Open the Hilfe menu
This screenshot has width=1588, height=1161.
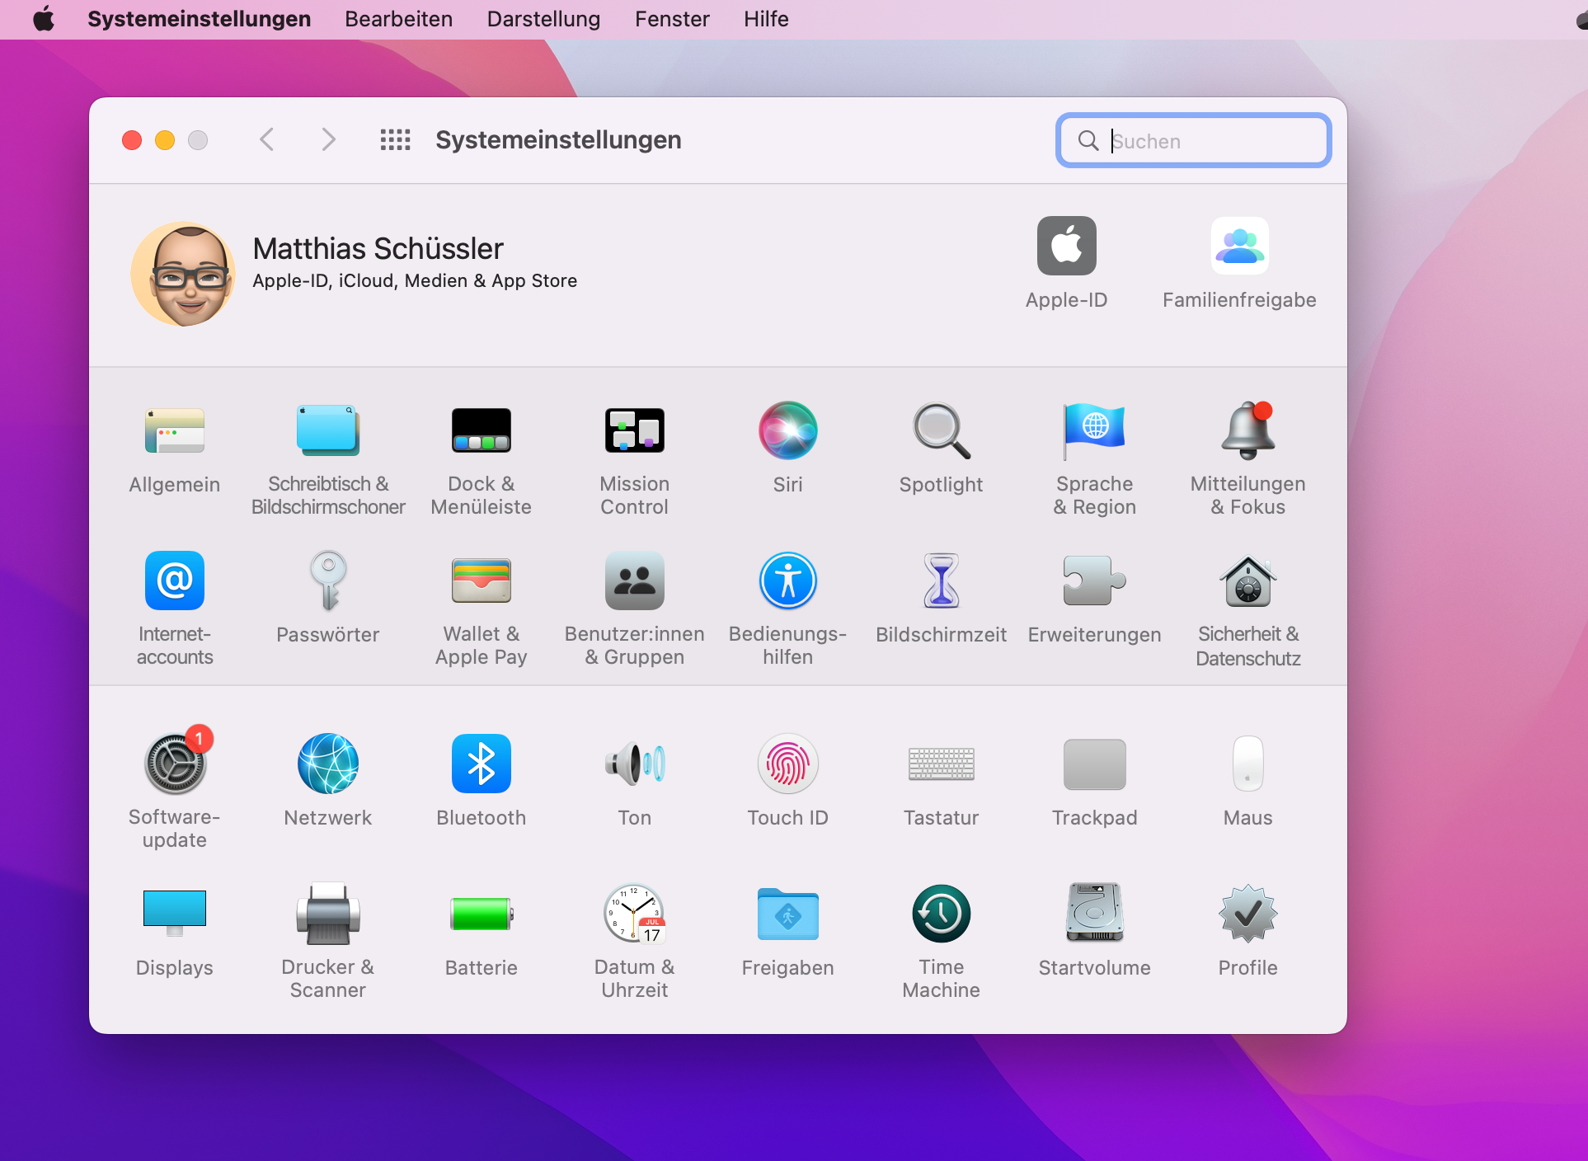[x=766, y=19]
